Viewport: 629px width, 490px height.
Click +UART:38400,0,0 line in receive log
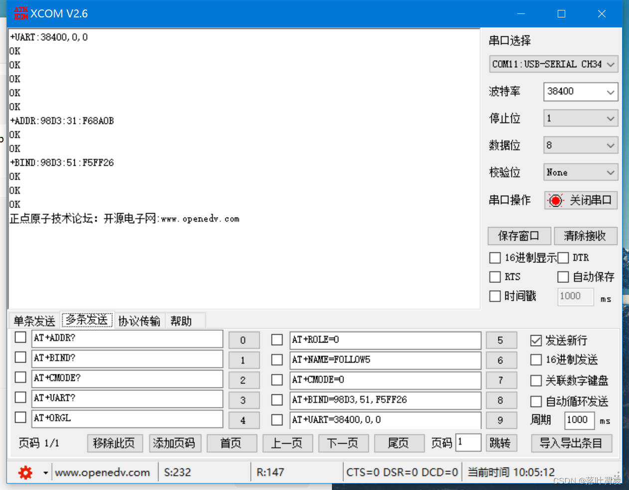[49, 37]
